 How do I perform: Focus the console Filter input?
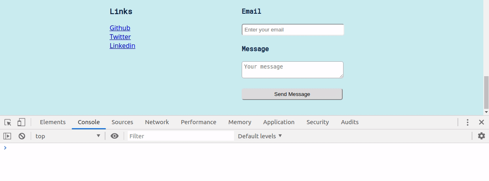coord(181,136)
